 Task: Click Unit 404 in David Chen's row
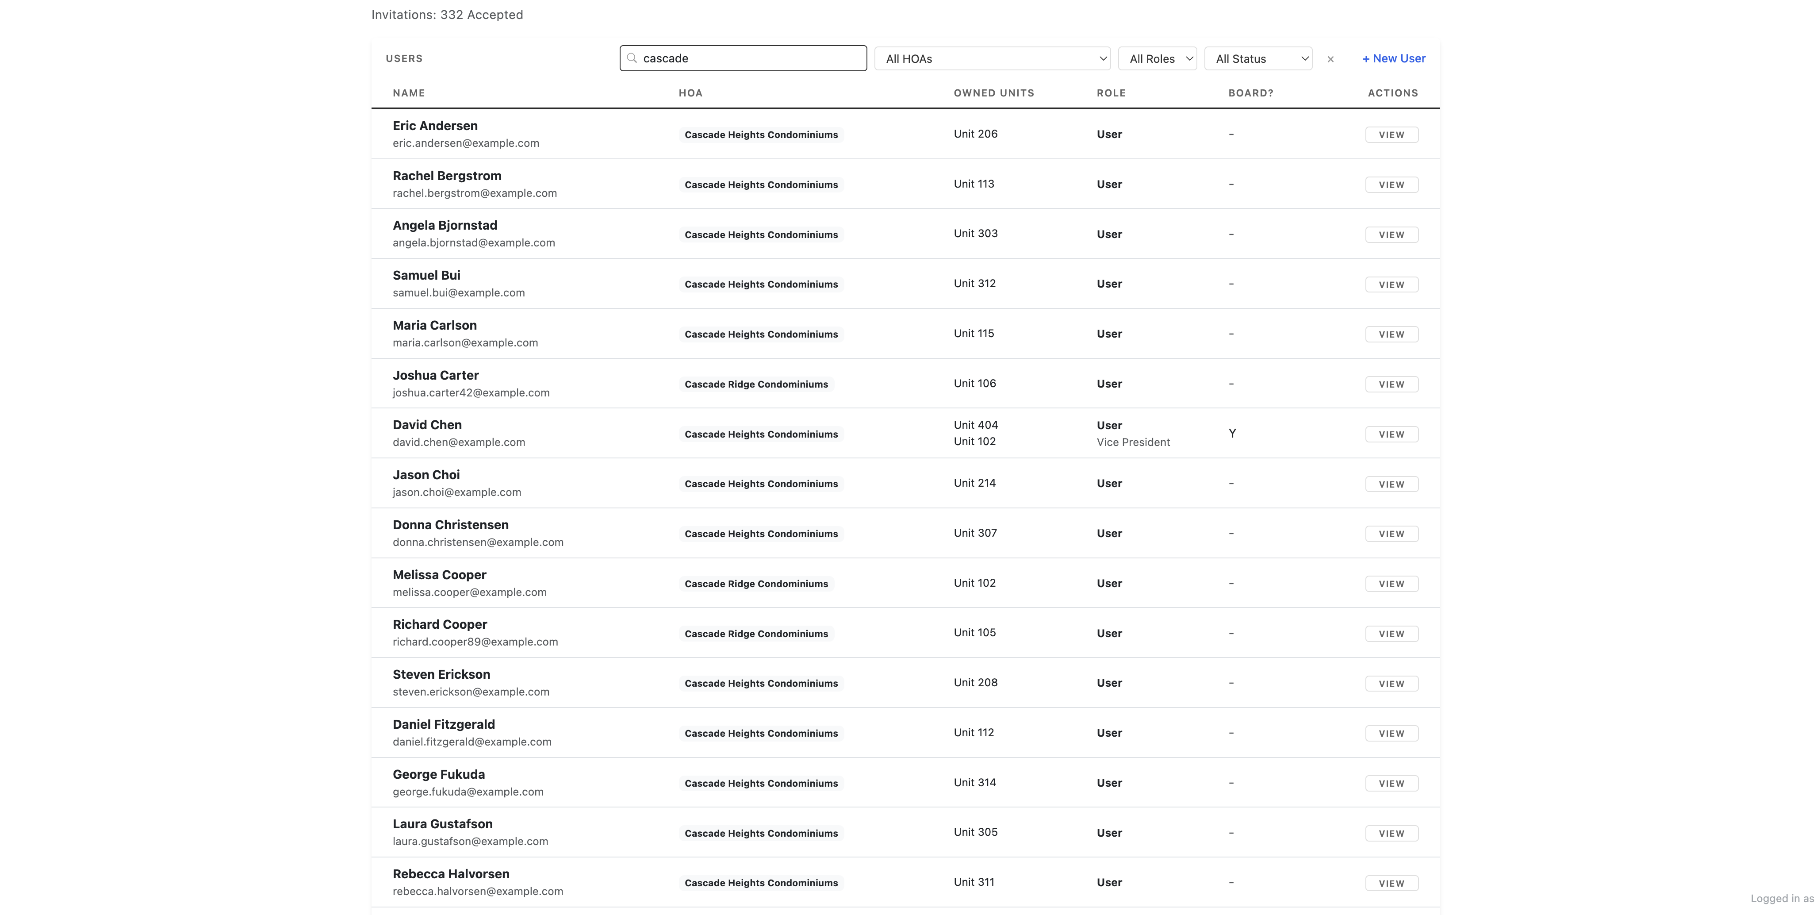pos(975,425)
